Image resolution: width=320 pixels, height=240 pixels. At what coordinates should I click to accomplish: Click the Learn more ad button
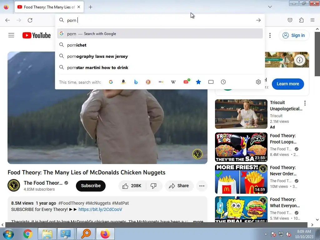(x=288, y=84)
